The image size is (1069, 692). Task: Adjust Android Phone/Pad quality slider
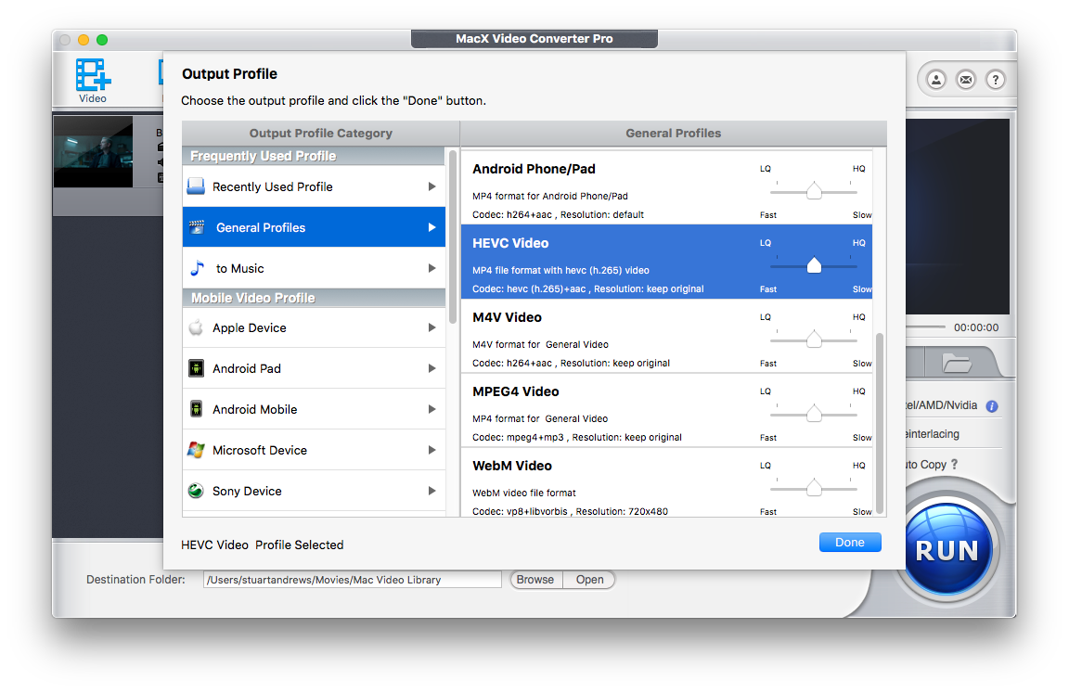(813, 191)
